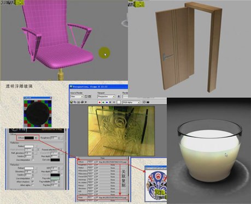Click the Reflect row None map button
The height and width of the screenshot is (204, 251).
(113, 168)
